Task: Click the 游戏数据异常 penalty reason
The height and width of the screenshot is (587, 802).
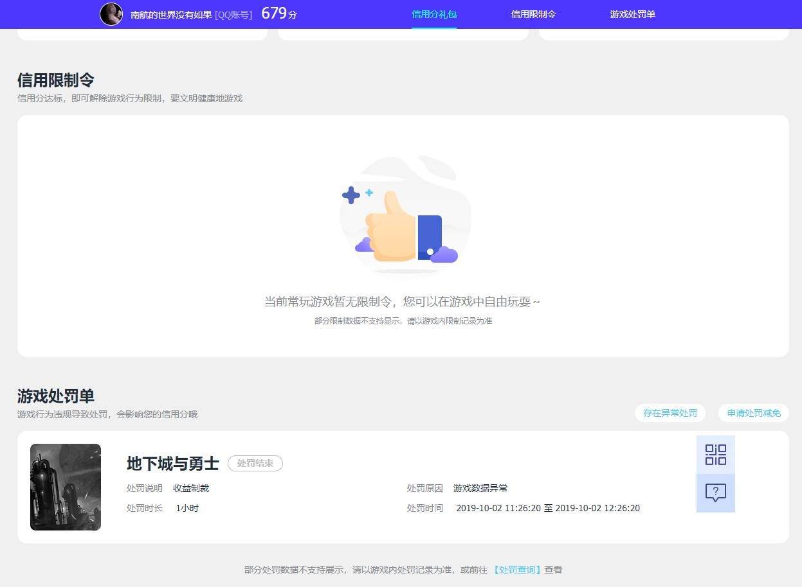Action: click(x=480, y=488)
